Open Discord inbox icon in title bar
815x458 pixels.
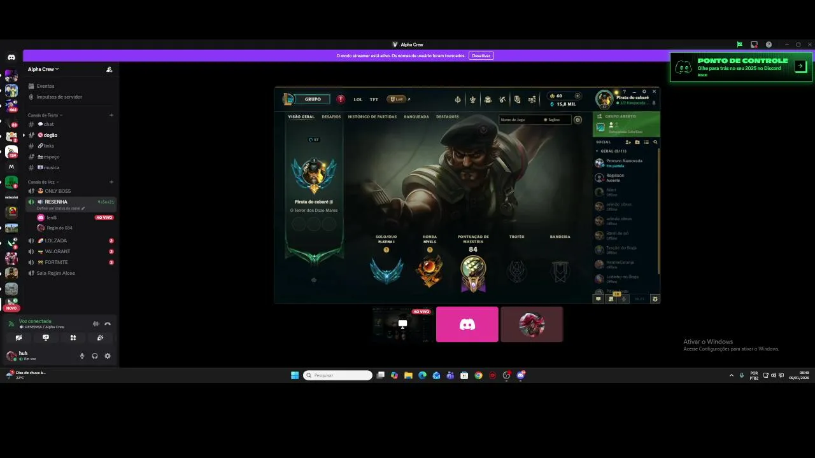[754, 45]
